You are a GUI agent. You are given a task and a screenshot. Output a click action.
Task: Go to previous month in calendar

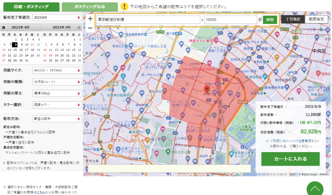coord(4,27)
